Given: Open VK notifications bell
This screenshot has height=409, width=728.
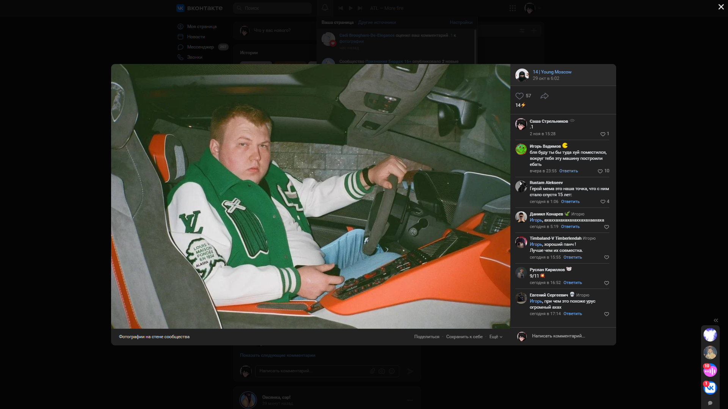Looking at the screenshot, I should (x=325, y=8).
